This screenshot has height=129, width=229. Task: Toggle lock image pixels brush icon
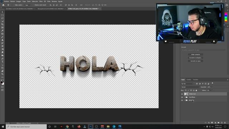coord(189,90)
